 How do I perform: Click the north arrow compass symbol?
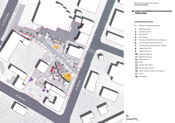[127, 116]
